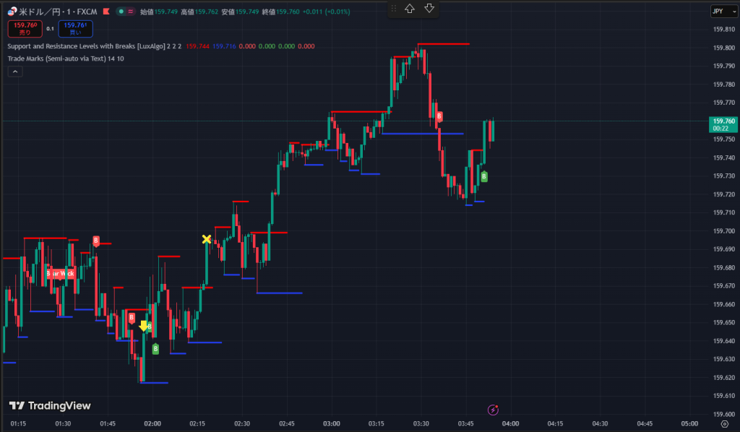The image size is (740, 432).
Task: Open the time axis settings gear
Action: pyautogui.click(x=724, y=424)
